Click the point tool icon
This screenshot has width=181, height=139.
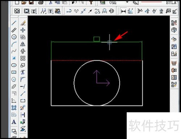14,58
